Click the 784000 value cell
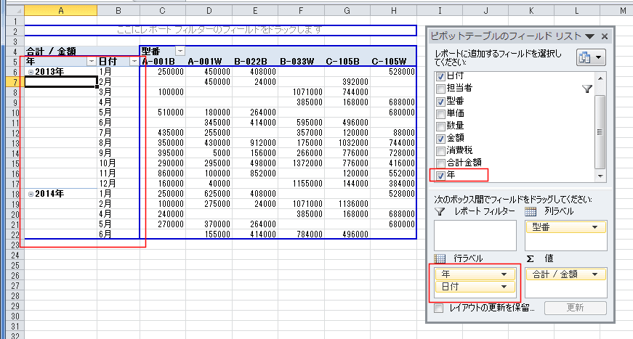This screenshot has width=633, height=339. (301, 234)
